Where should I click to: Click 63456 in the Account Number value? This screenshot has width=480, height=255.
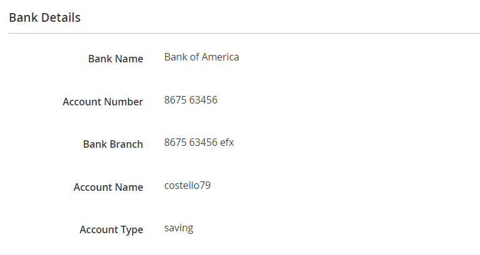(203, 100)
